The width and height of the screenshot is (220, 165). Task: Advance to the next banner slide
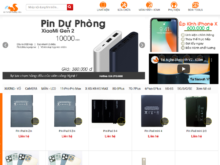pos(142,45)
